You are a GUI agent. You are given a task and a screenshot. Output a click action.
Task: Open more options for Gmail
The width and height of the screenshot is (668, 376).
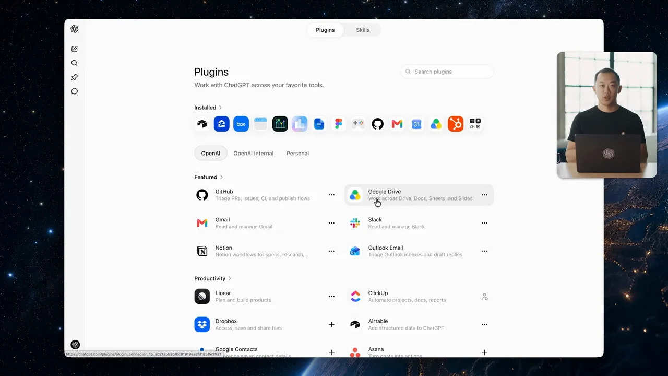point(331,224)
